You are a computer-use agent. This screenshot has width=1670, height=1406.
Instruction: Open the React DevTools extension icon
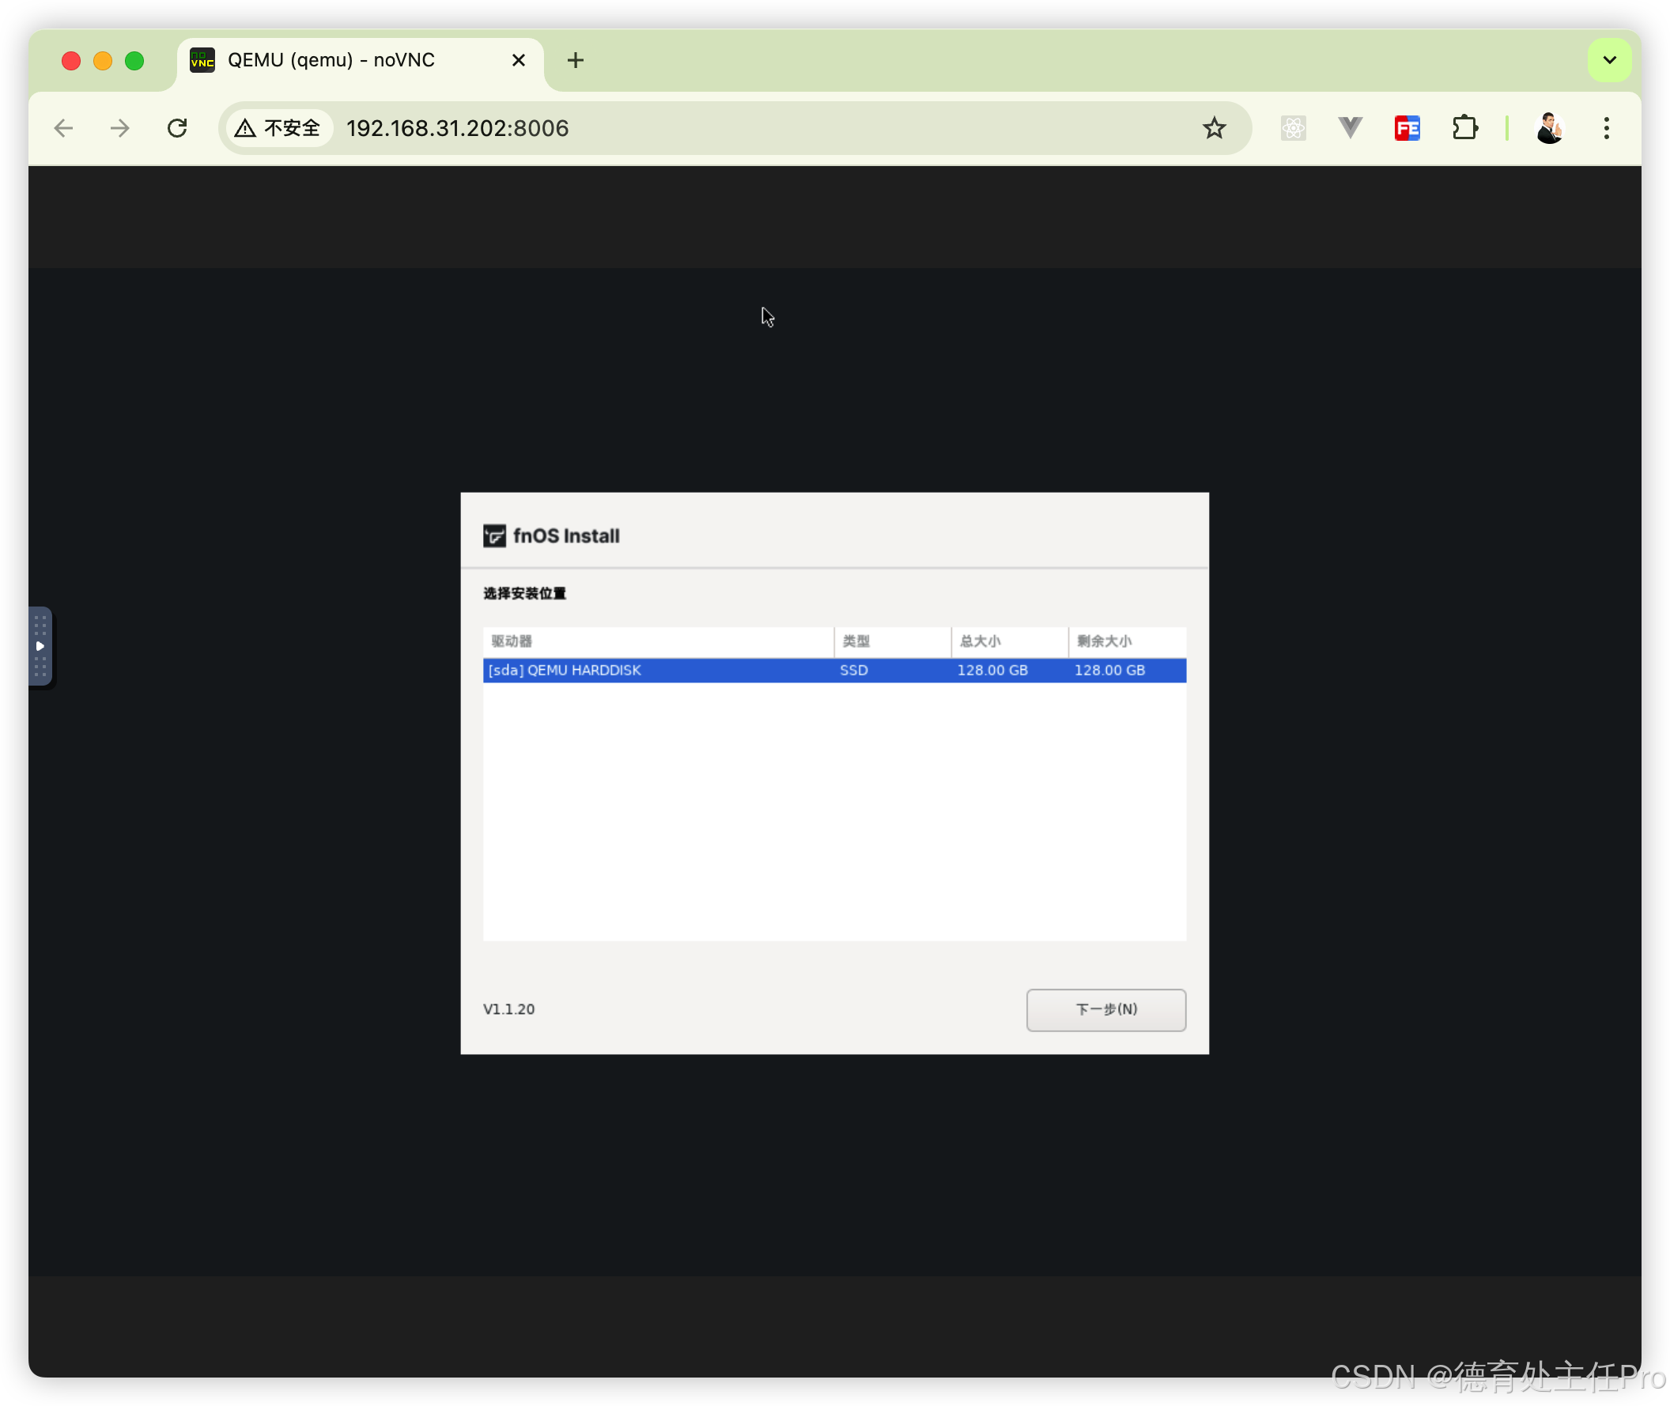coord(1292,128)
